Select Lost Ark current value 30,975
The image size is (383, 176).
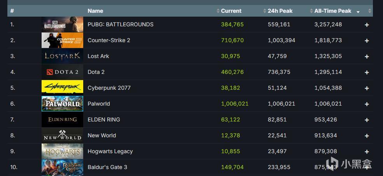coord(231,56)
